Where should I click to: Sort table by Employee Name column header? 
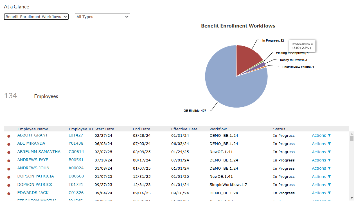[x=33, y=129]
